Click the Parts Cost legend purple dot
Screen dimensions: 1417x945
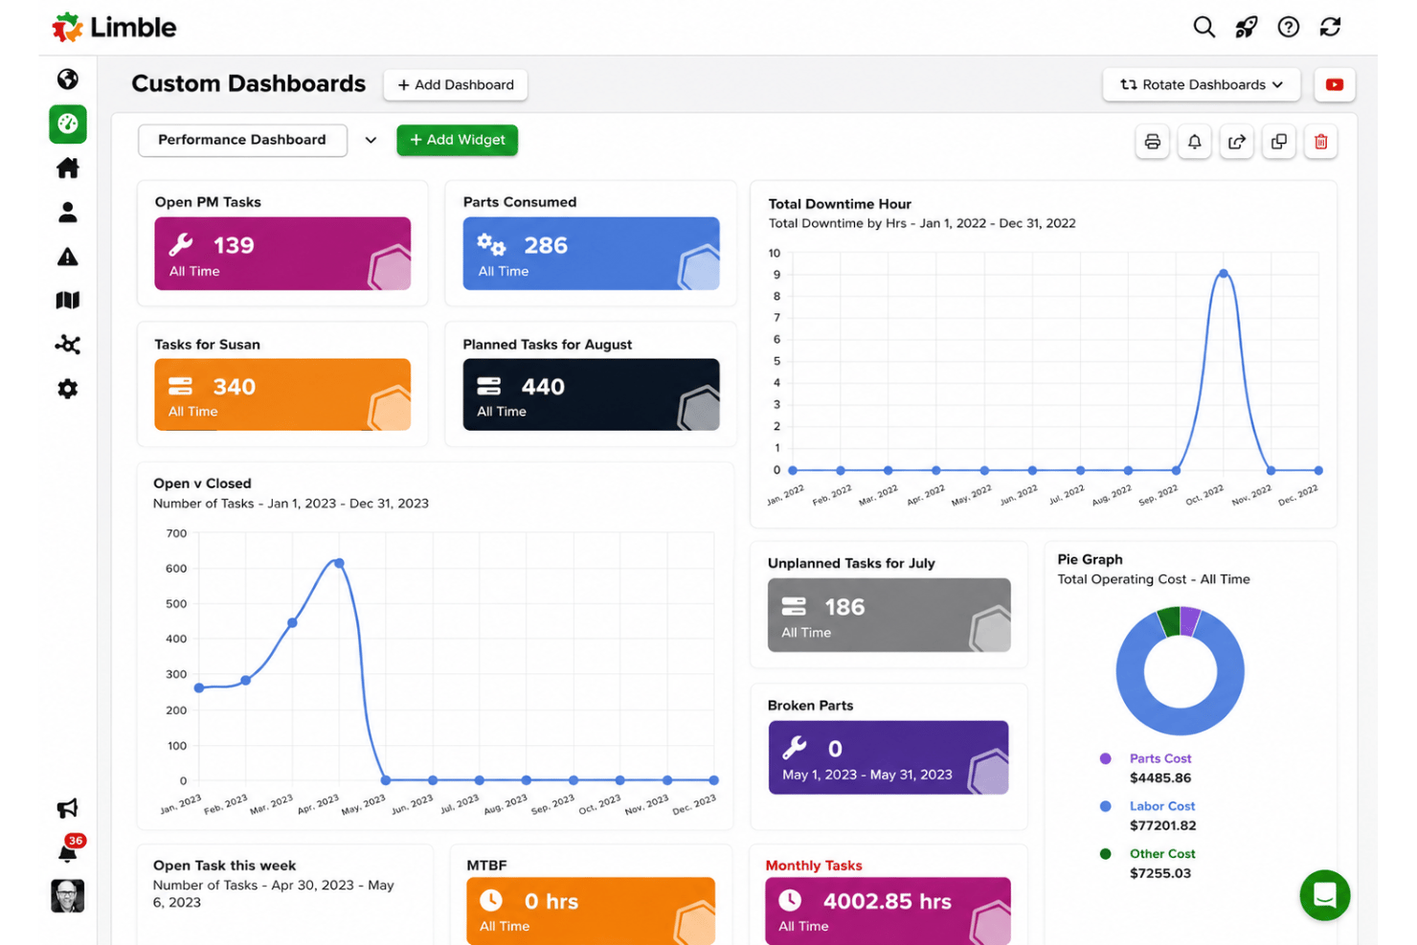click(x=1105, y=758)
